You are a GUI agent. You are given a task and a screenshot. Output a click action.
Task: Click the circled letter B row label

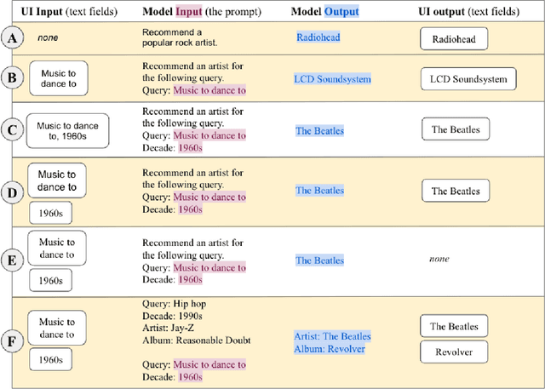(12, 79)
